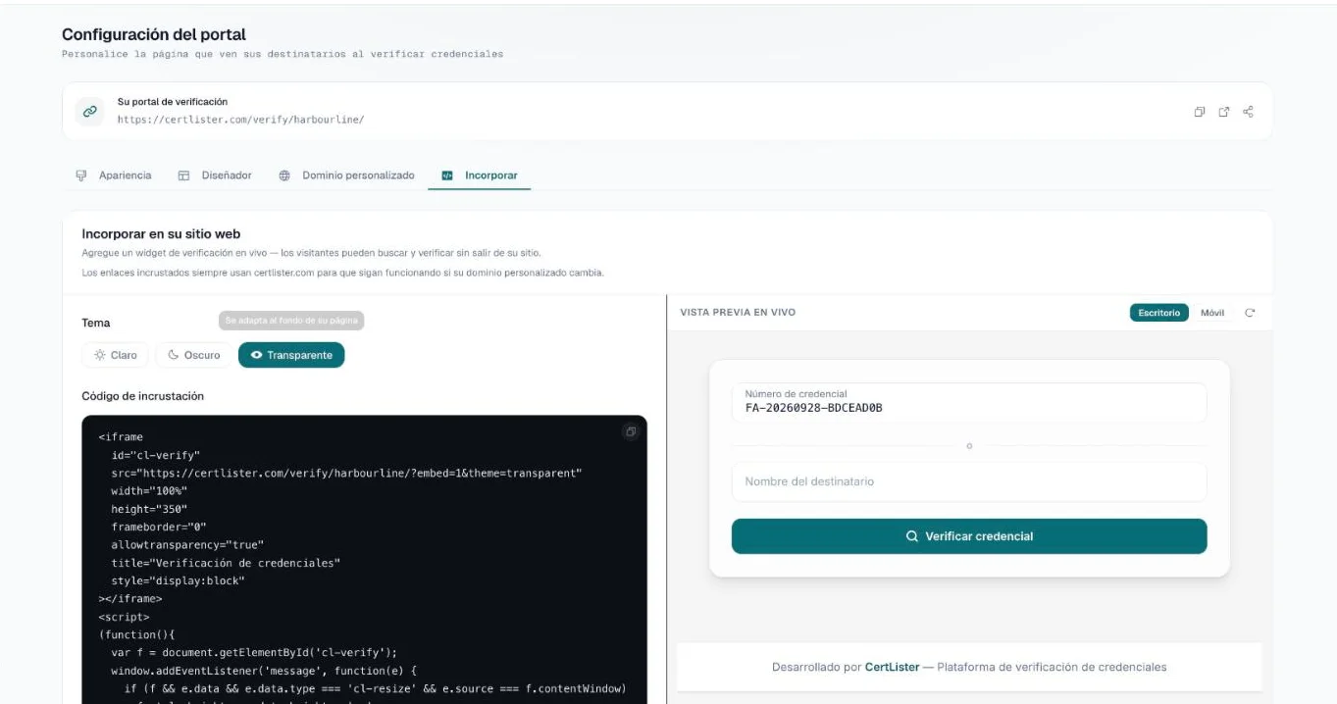Open the Apariencia tab
1337x704 pixels.
[114, 176]
